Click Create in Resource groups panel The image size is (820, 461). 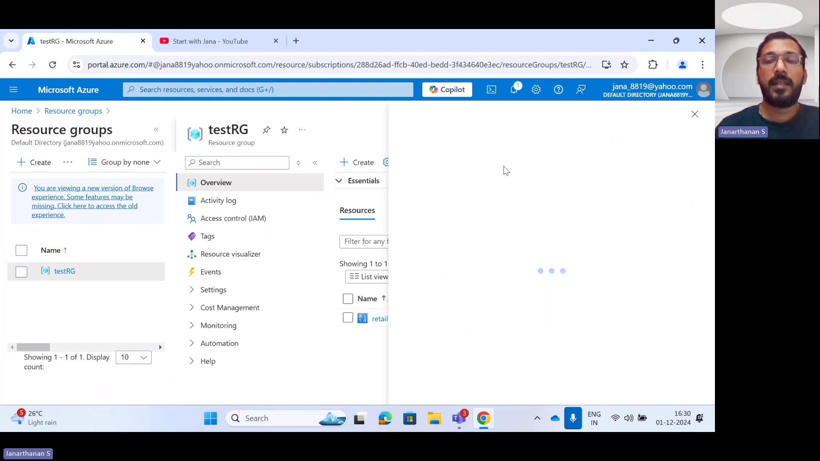click(34, 162)
